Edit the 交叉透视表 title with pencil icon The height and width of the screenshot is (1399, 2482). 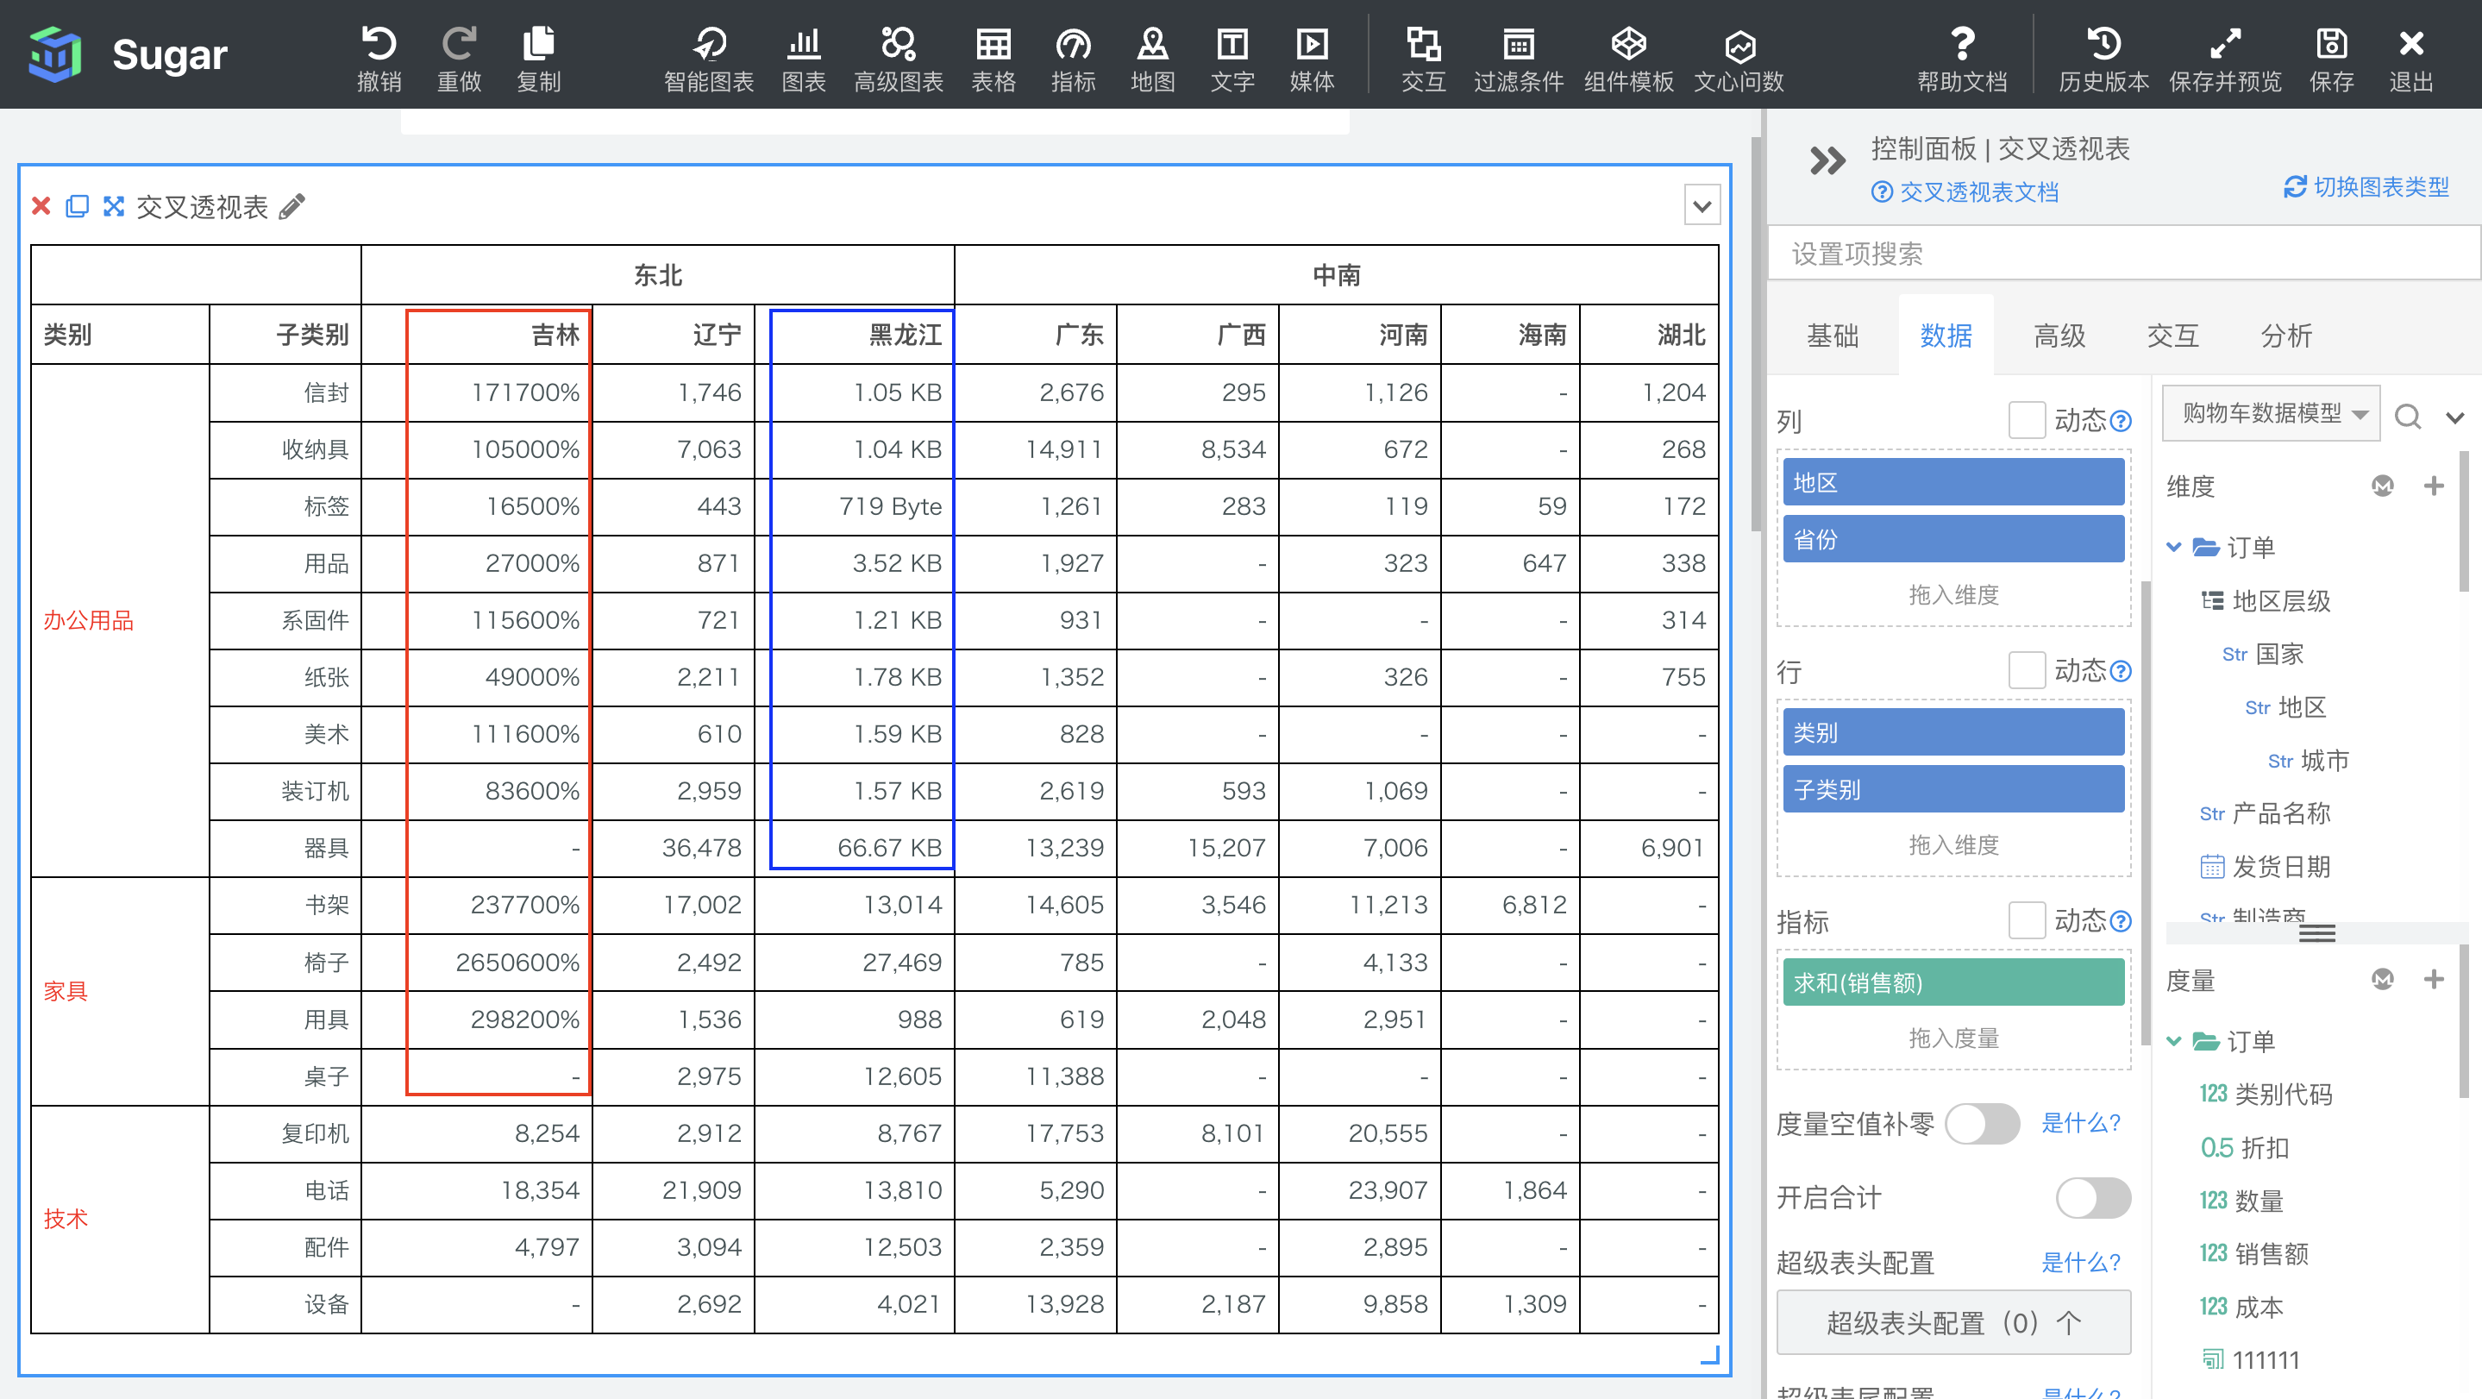point(292,205)
